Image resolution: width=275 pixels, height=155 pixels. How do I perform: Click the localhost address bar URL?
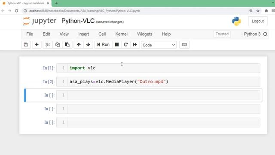[x=84, y=11]
